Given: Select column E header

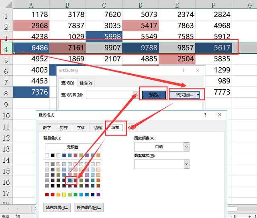Looking at the screenshot, I should [x=177, y=4].
